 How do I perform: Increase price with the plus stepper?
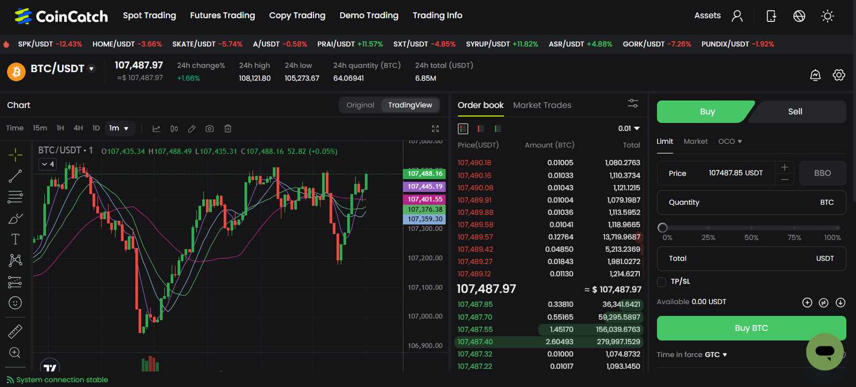[784, 167]
